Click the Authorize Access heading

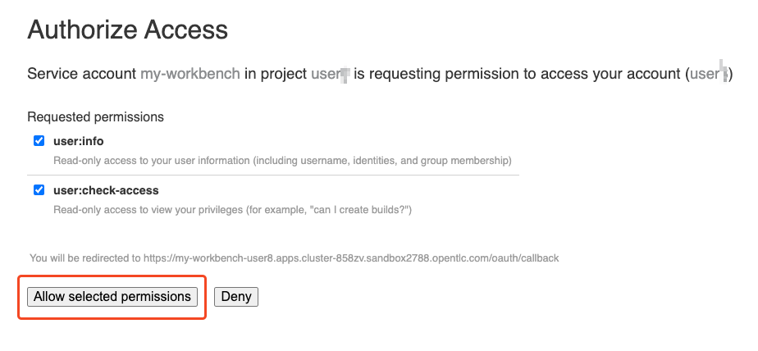pos(127,30)
